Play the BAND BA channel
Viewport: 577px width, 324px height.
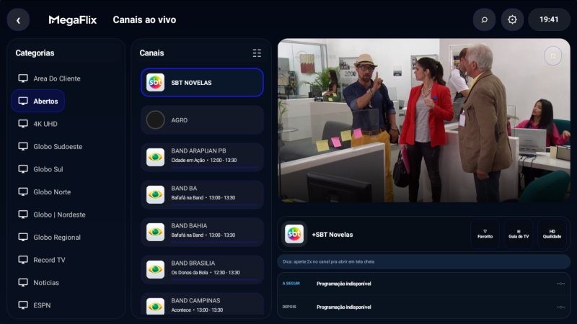[x=202, y=194]
